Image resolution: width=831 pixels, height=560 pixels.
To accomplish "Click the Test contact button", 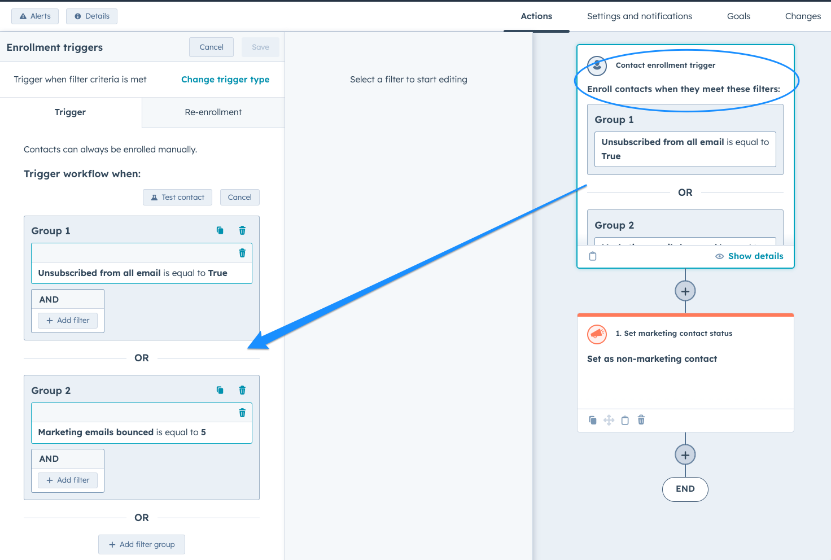I will (177, 197).
